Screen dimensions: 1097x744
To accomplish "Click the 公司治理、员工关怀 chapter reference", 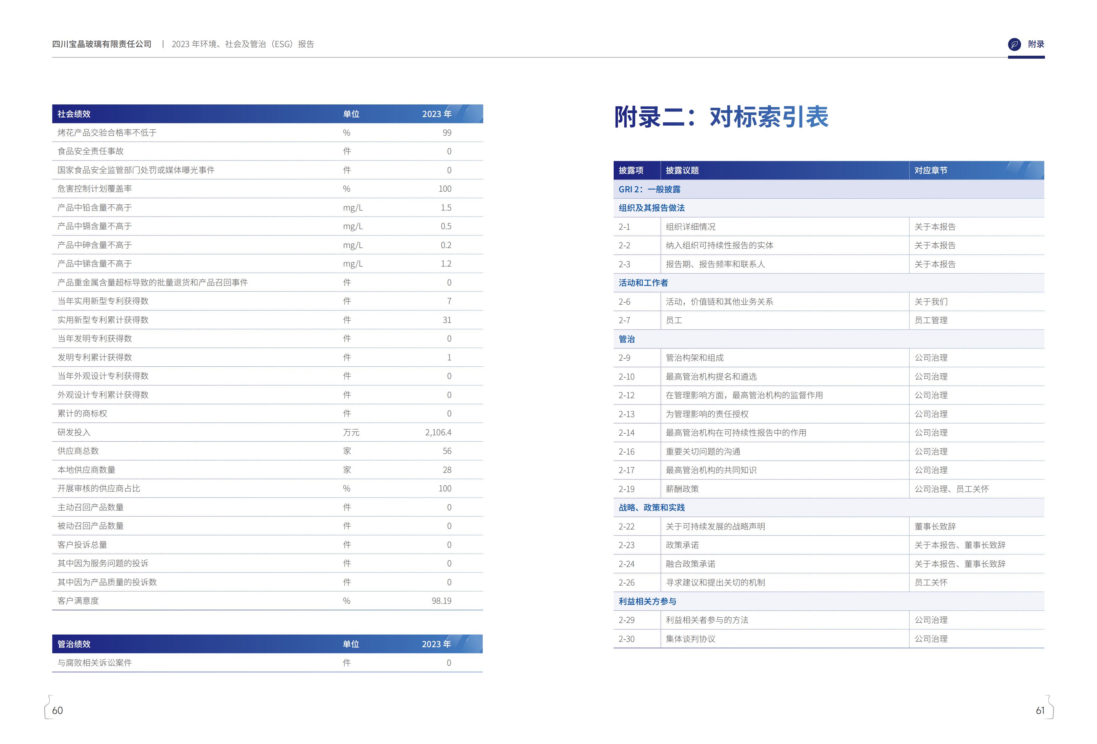I will (952, 489).
